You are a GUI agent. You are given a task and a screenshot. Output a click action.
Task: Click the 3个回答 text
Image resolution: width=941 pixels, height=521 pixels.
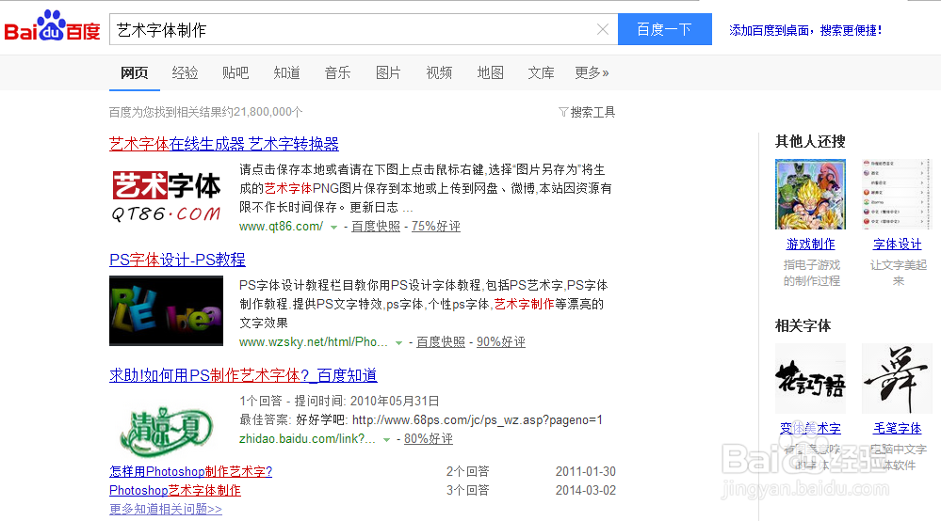click(467, 491)
